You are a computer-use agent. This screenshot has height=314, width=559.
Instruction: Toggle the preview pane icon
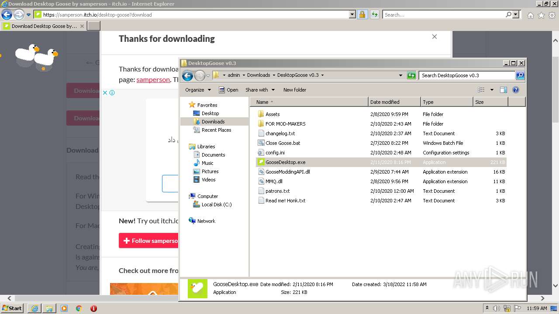503,90
